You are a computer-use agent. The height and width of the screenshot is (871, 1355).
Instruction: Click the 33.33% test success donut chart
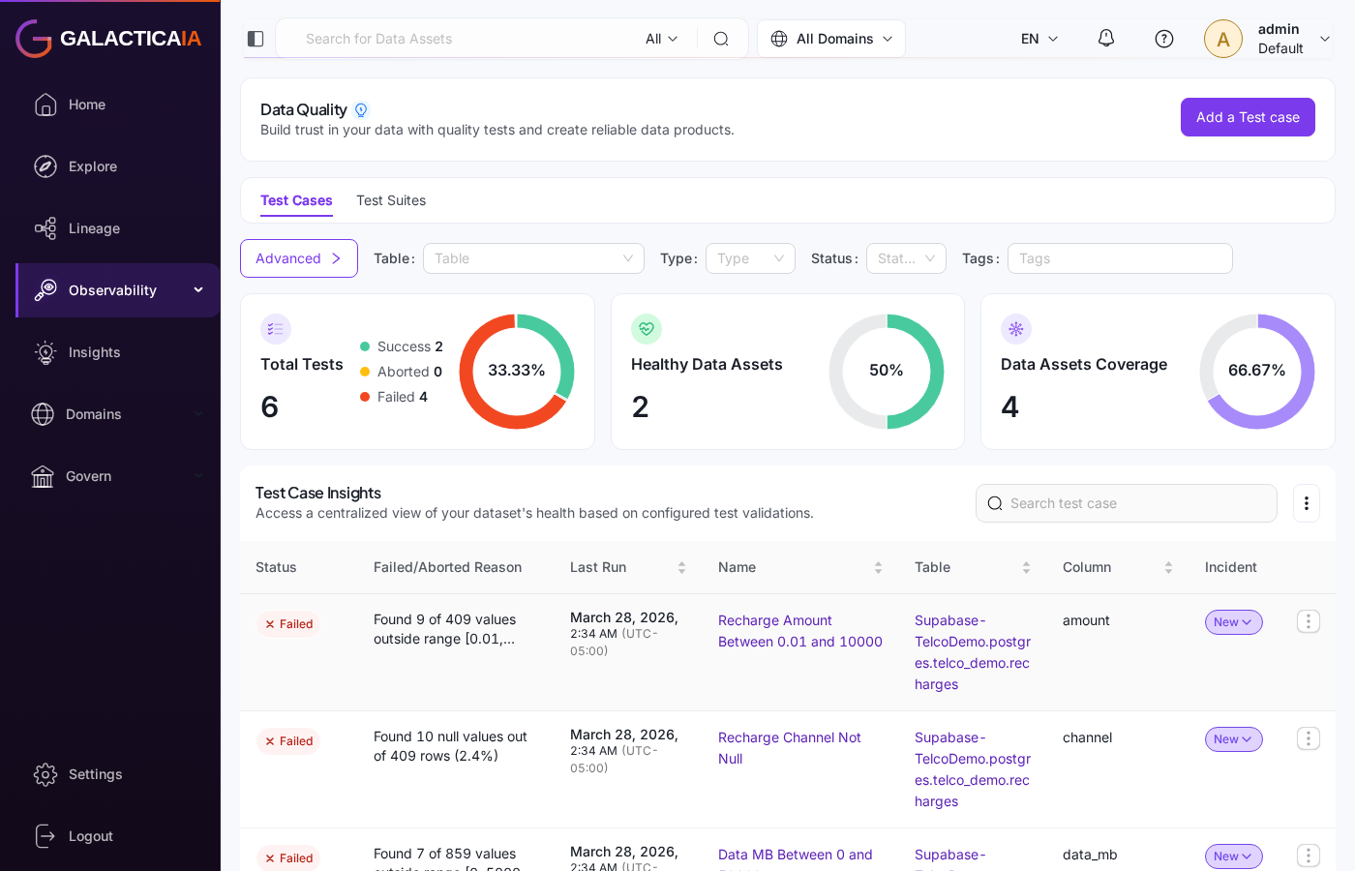pos(517,372)
